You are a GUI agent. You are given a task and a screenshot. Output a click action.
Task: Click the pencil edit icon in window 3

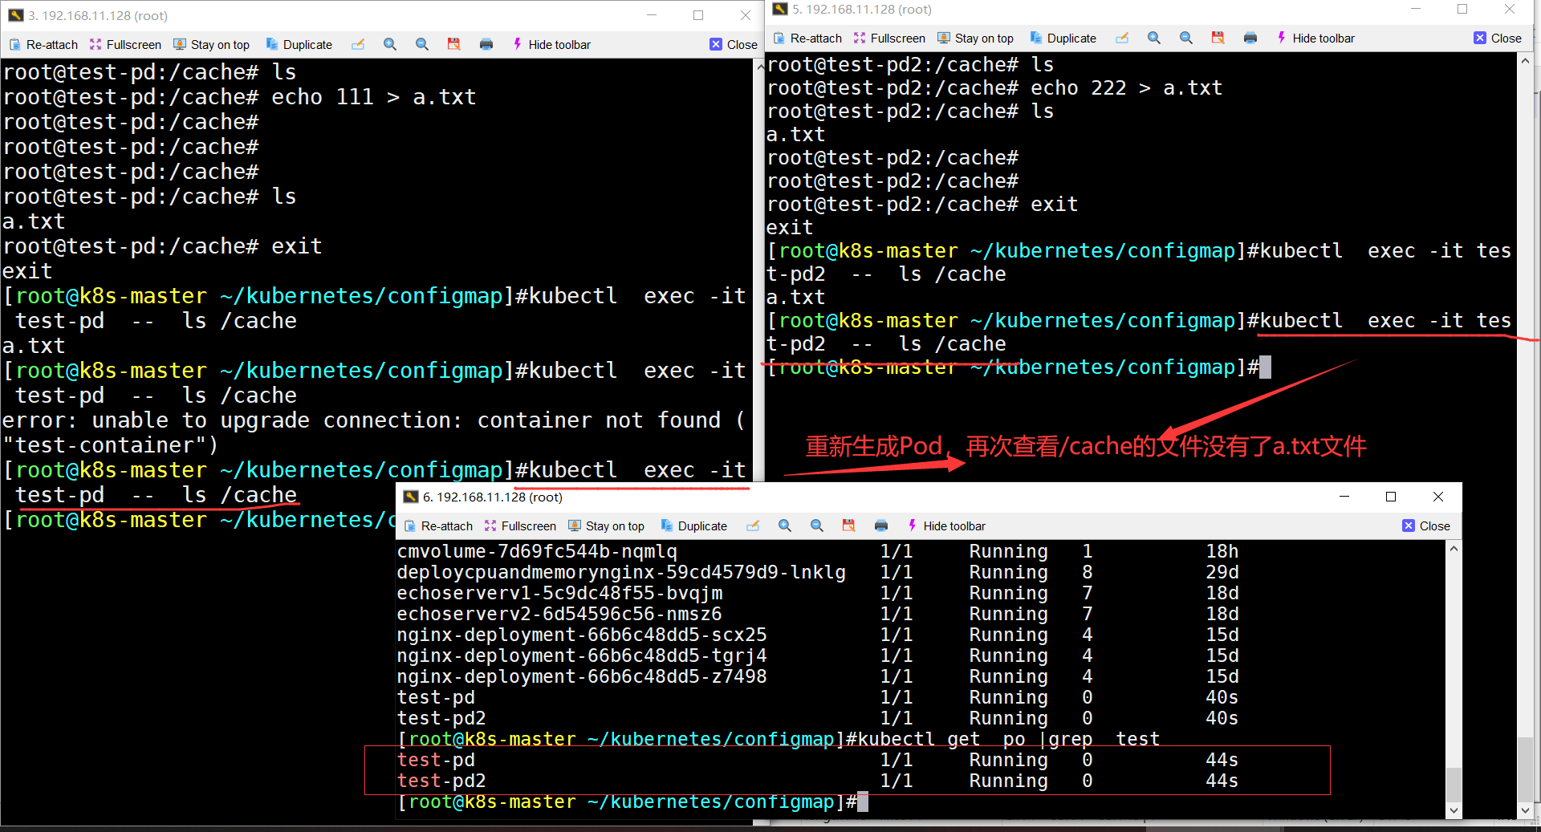[x=358, y=45]
